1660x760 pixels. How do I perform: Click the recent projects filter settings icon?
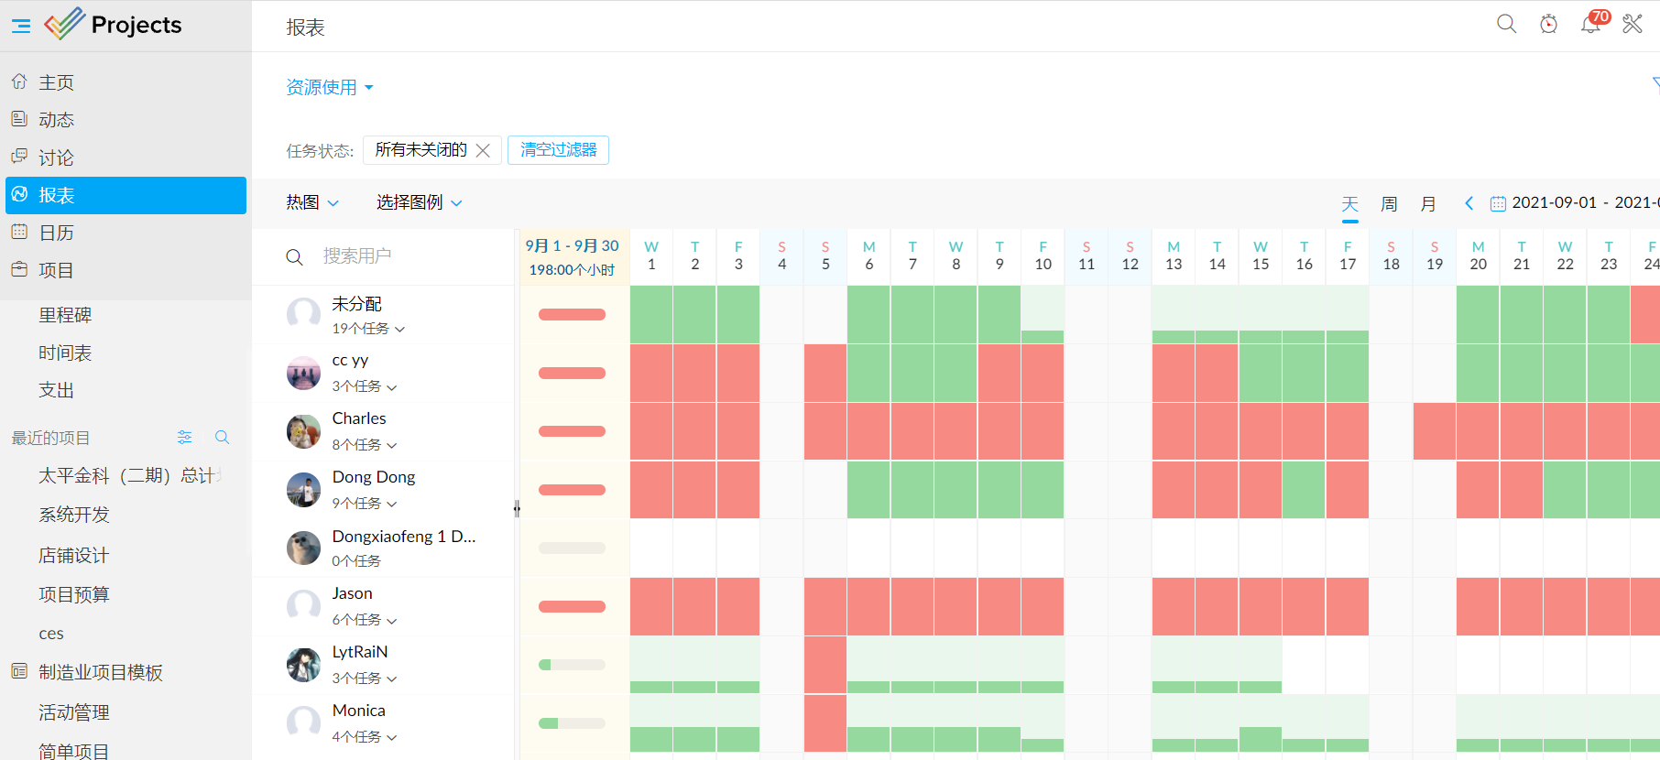click(x=185, y=438)
